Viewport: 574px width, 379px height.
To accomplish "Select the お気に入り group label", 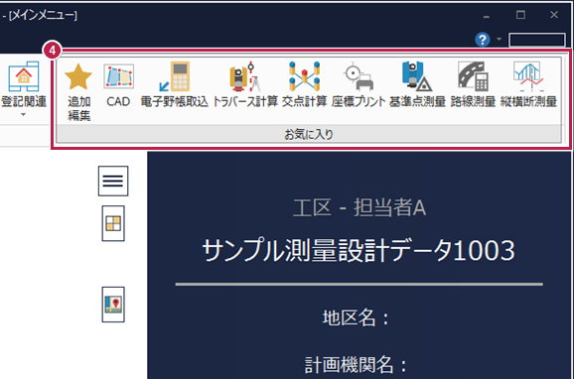I will coord(309,134).
